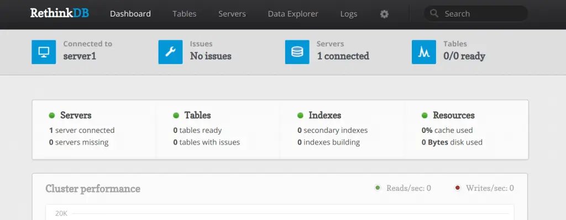Click '1 server connected' text
Screen dimensions: 566x220
tap(82, 130)
